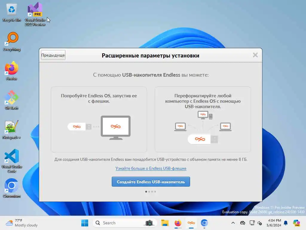Screen dimensions: 306x230
Task: Select the 'Переформатируйте любой компьютер' card
Action: click(x=203, y=119)
